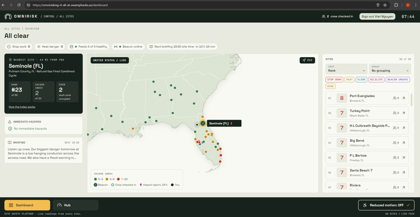This screenshot has width=420, height=217.
Task: Click the Seminole (FL) nearest site title
Action: click(x=26, y=66)
